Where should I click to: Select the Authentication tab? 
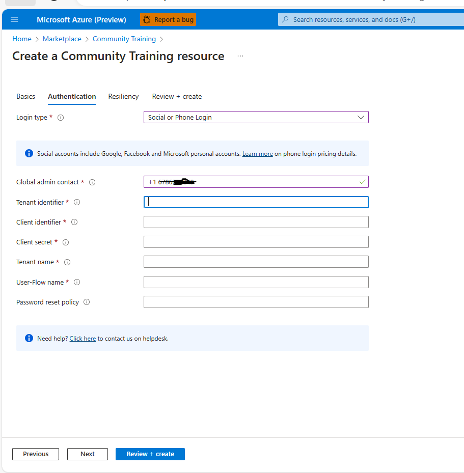72,97
